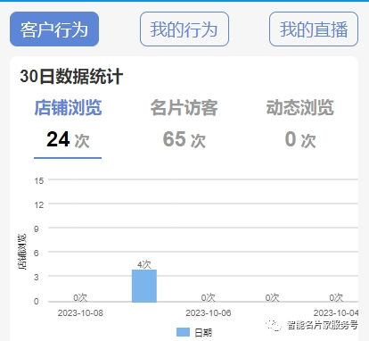Viewport: 369px width, 341px height.
Task: Click the 店铺浏览 vertical axis title
Action: (22, 252)
